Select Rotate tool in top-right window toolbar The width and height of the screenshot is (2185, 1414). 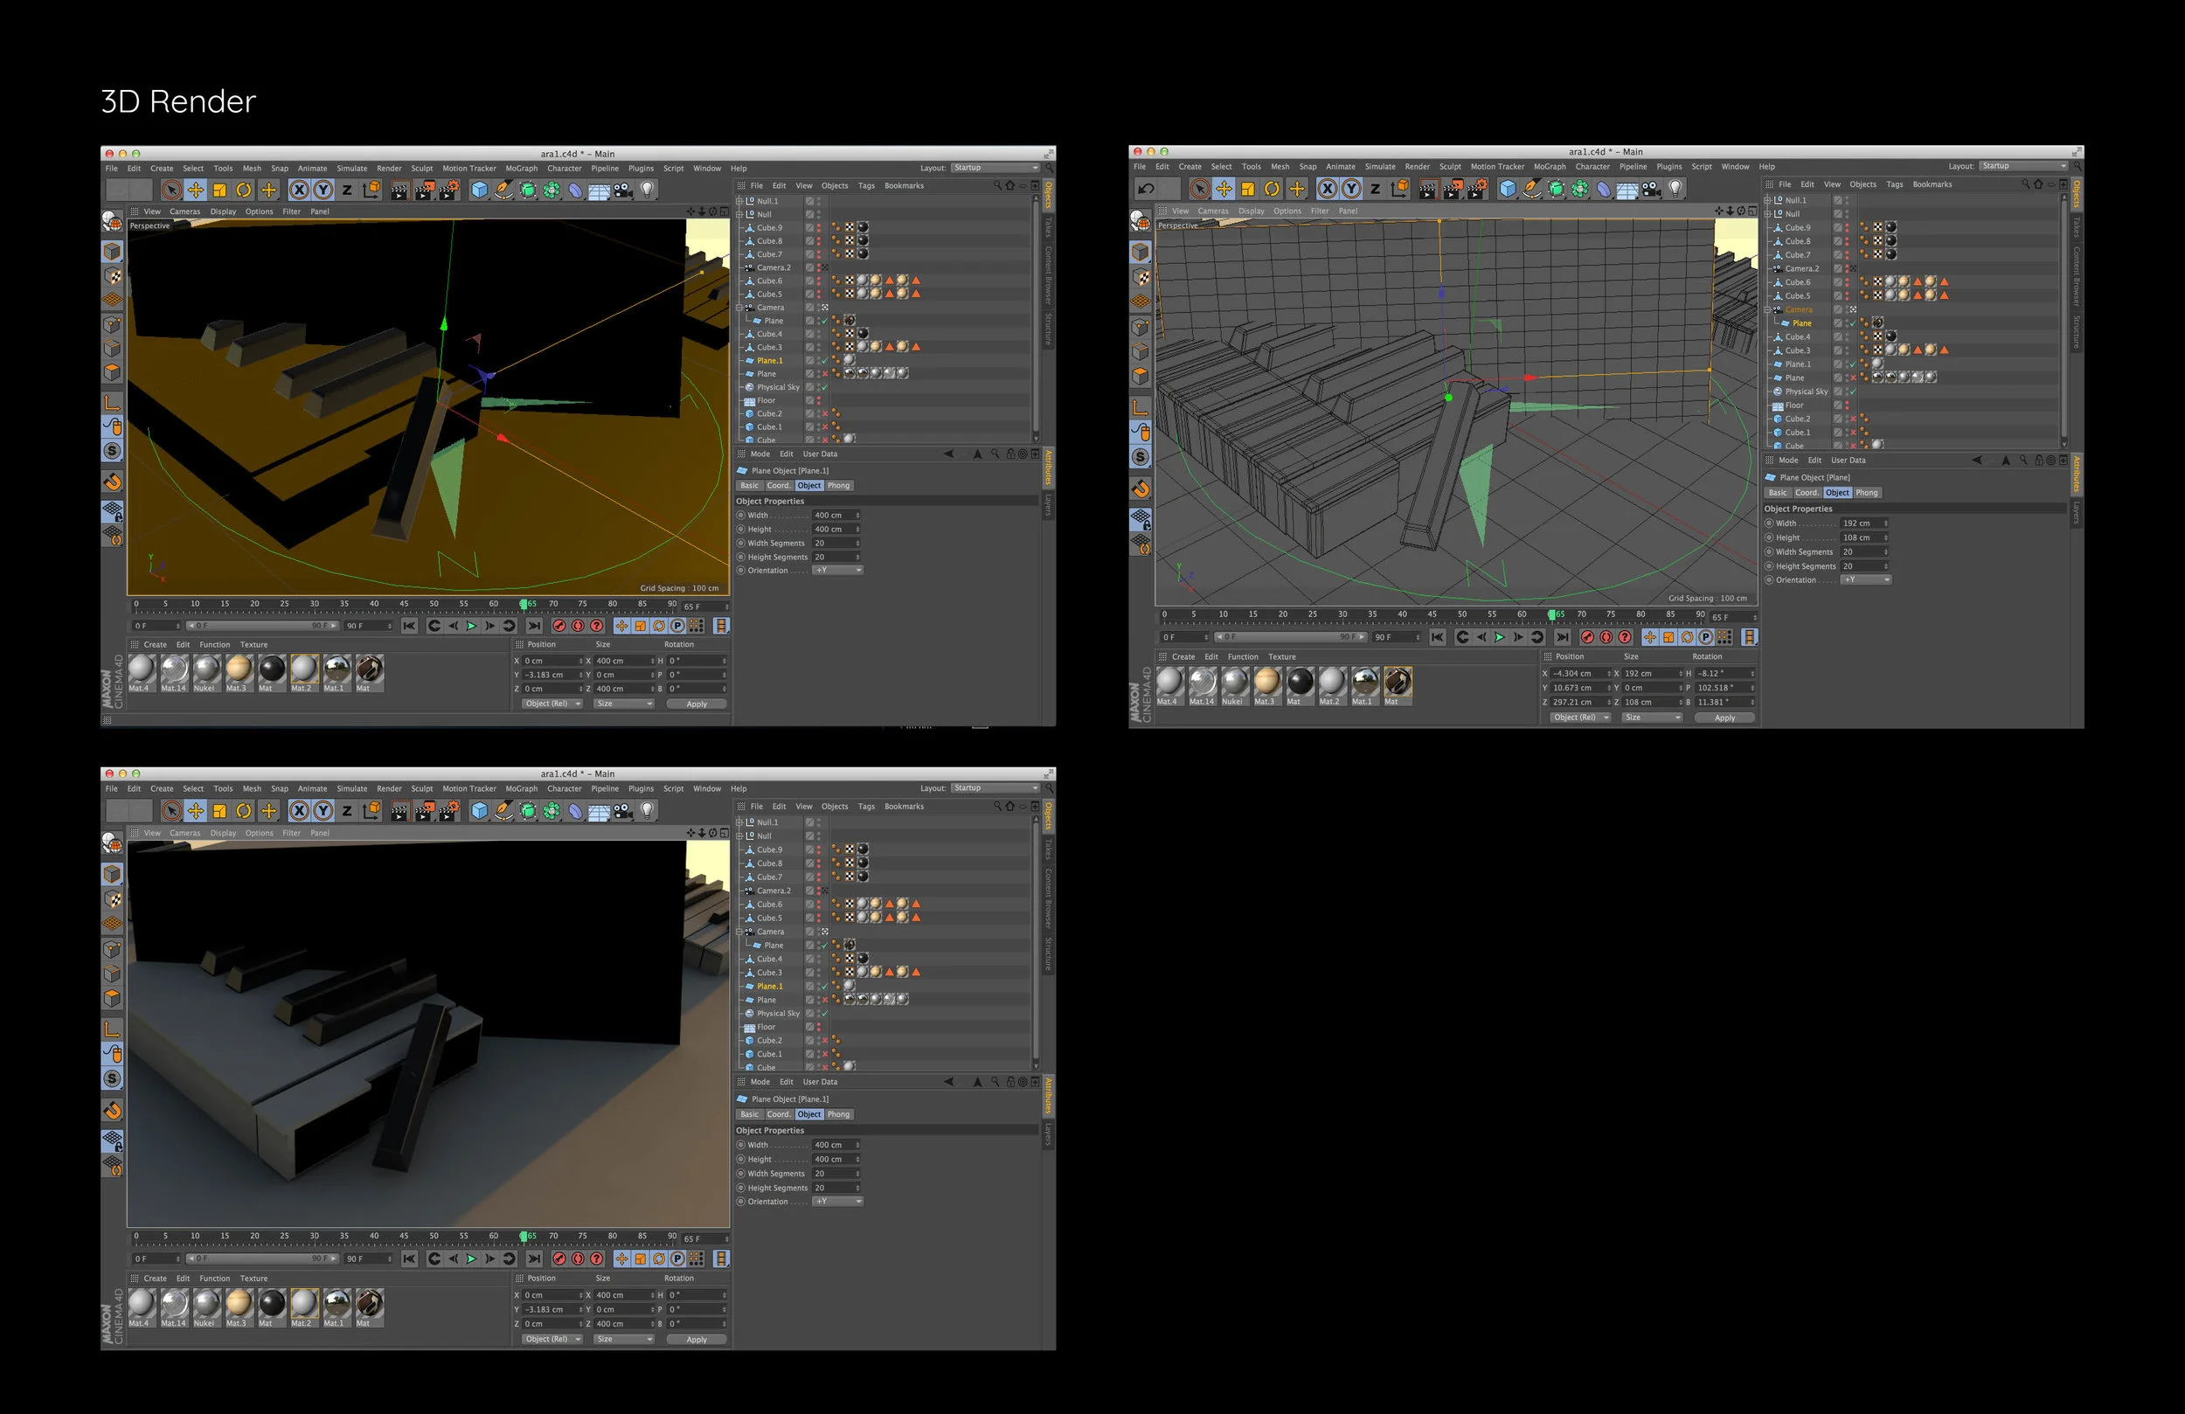(x=1272, y=189)
